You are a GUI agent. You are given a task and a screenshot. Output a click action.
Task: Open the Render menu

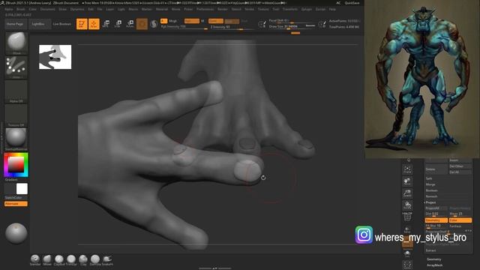click(x=223, y=9)
